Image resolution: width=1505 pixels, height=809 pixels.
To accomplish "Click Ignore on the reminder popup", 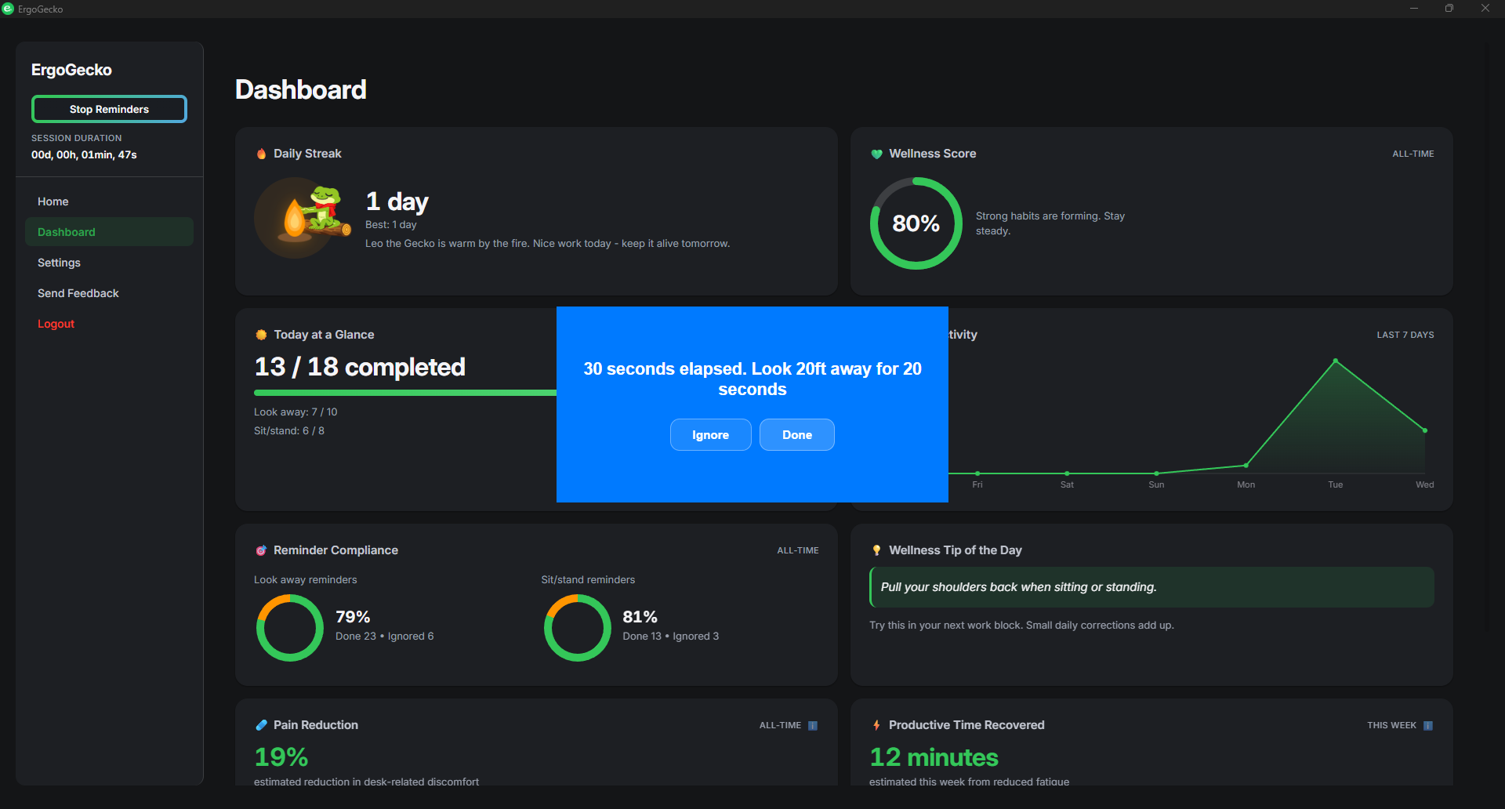I will coord(710,434).
